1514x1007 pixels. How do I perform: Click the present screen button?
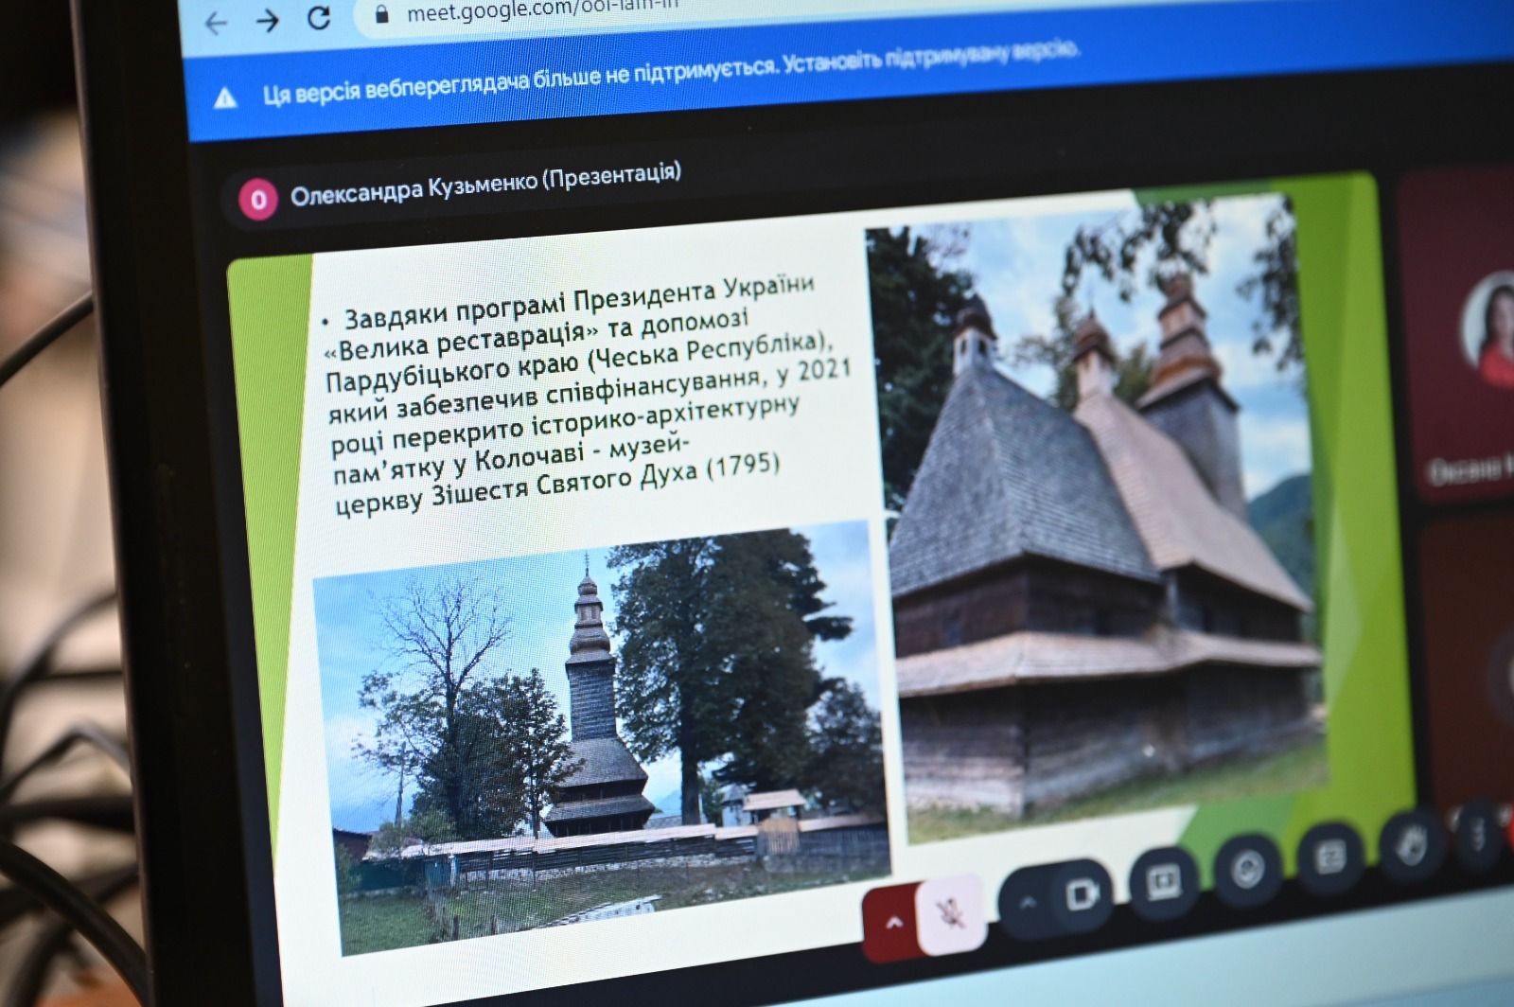(x=1162, y=884)
